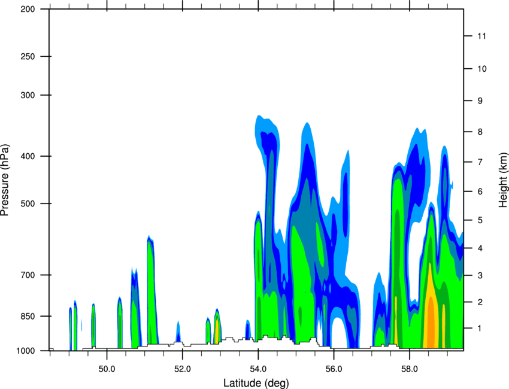
Task: Click the 3 km height label
Action: (x=480, y=275)
